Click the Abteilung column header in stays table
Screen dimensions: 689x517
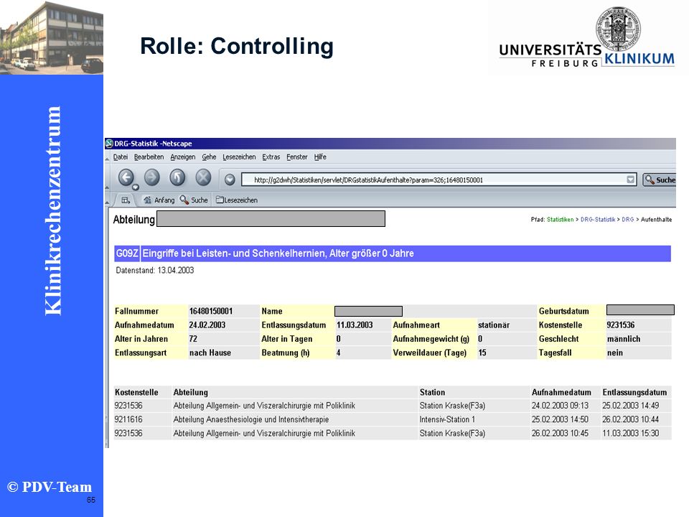tap(190, 392)
